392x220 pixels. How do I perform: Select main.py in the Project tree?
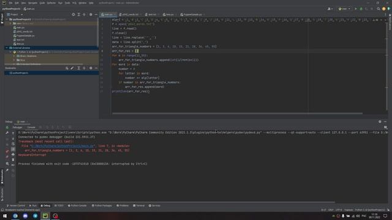click(19, 28)
